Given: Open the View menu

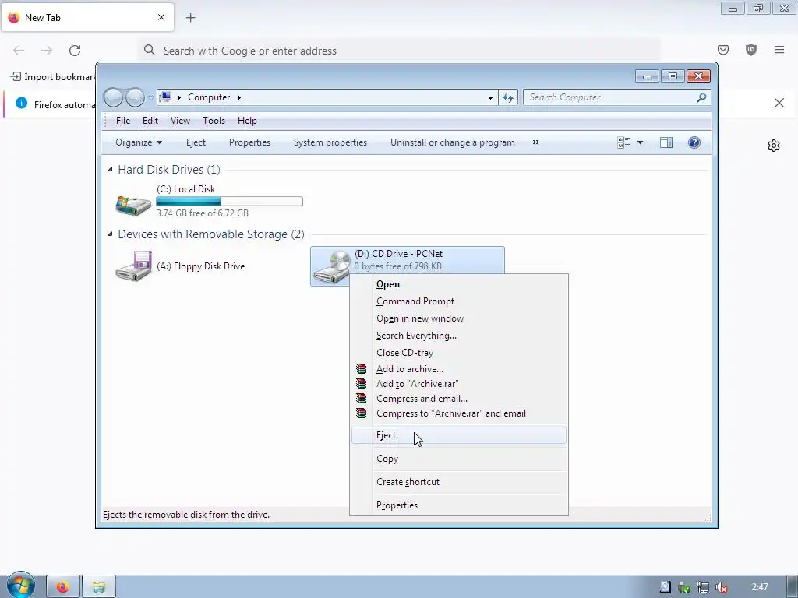Looking at the screenshot, I should 180,121.
